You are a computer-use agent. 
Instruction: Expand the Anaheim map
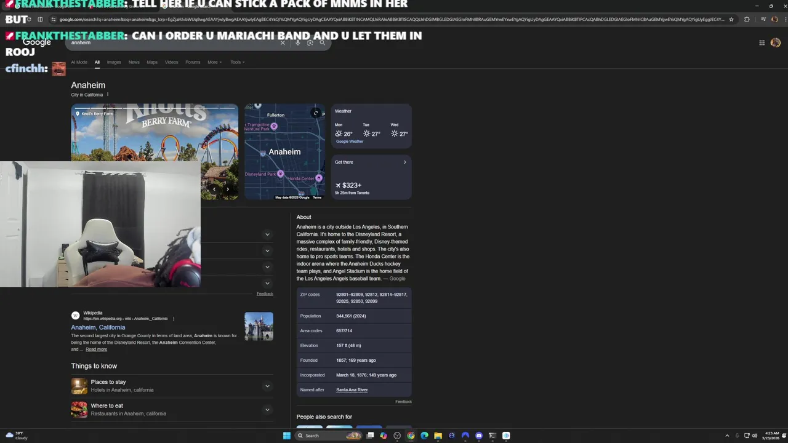pos(316,113)
